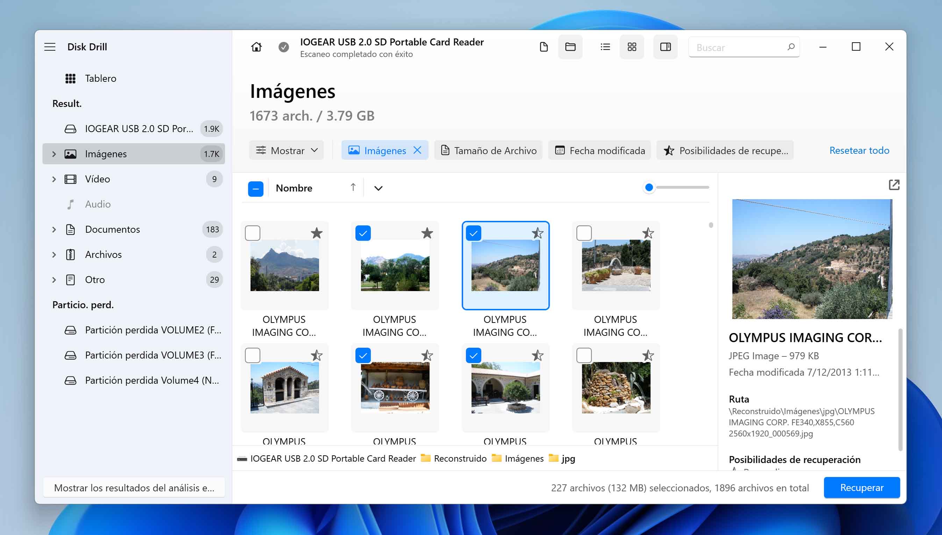Check the stone chapel photo checkbox

pyautogui.click(x=252, y=355)
